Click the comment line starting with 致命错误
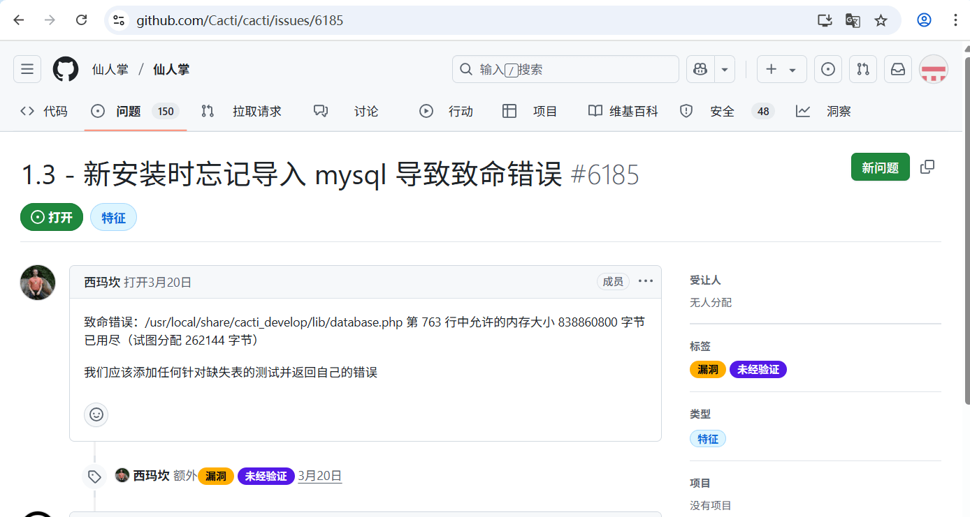Screen dimensions: 970x517 [365, 331]
